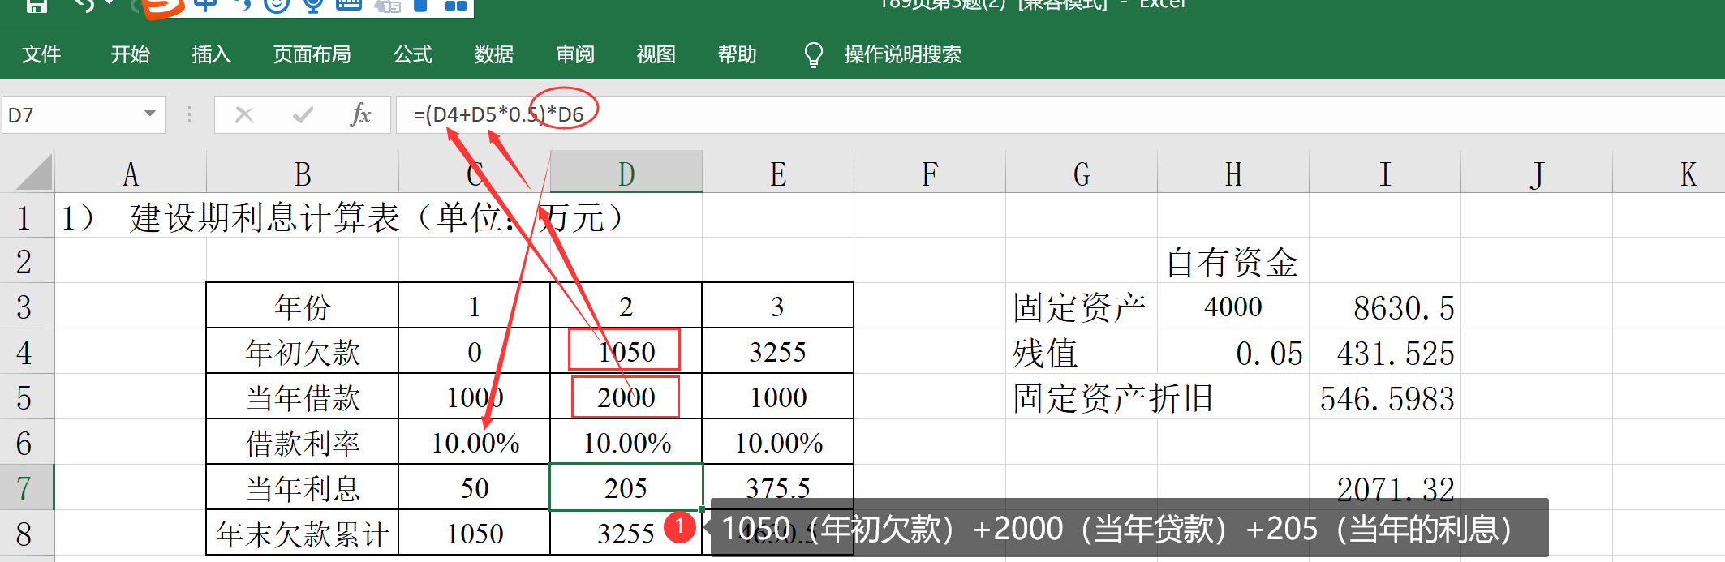Viewport: 1725px width, 562px height.
Task: Click the enter checkmark icon in formula bar
Action: tap(303, 115)
